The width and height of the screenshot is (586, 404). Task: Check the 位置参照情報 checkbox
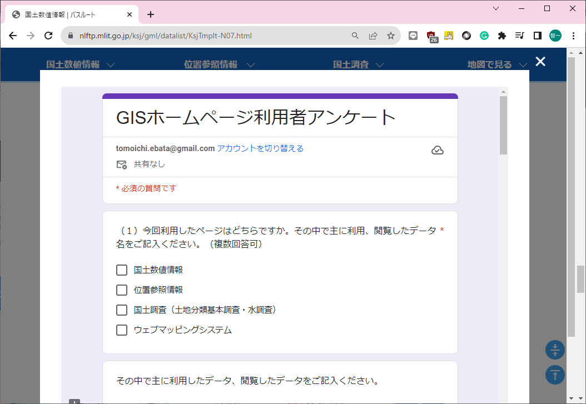(x=122, y=290)
